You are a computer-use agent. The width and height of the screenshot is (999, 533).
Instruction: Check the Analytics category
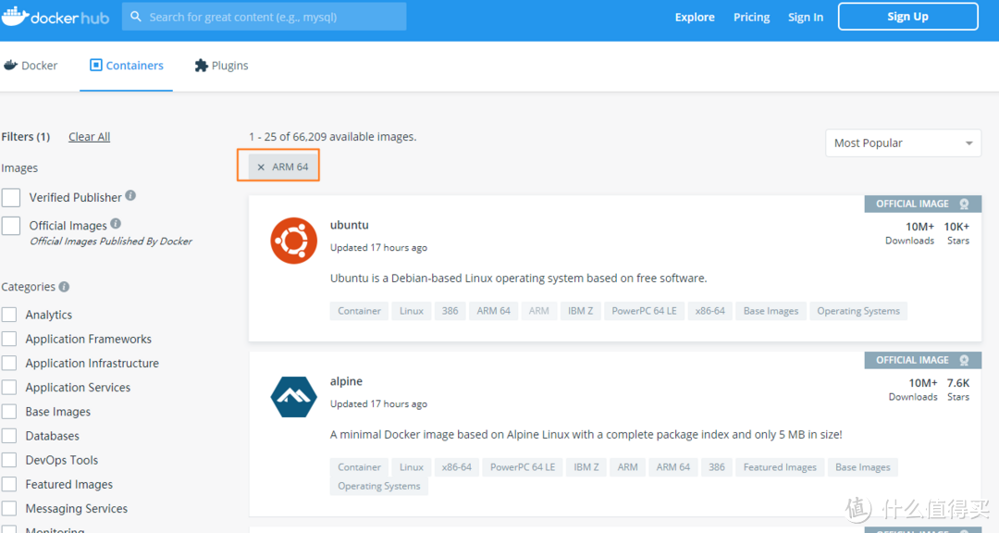[9, 315]
